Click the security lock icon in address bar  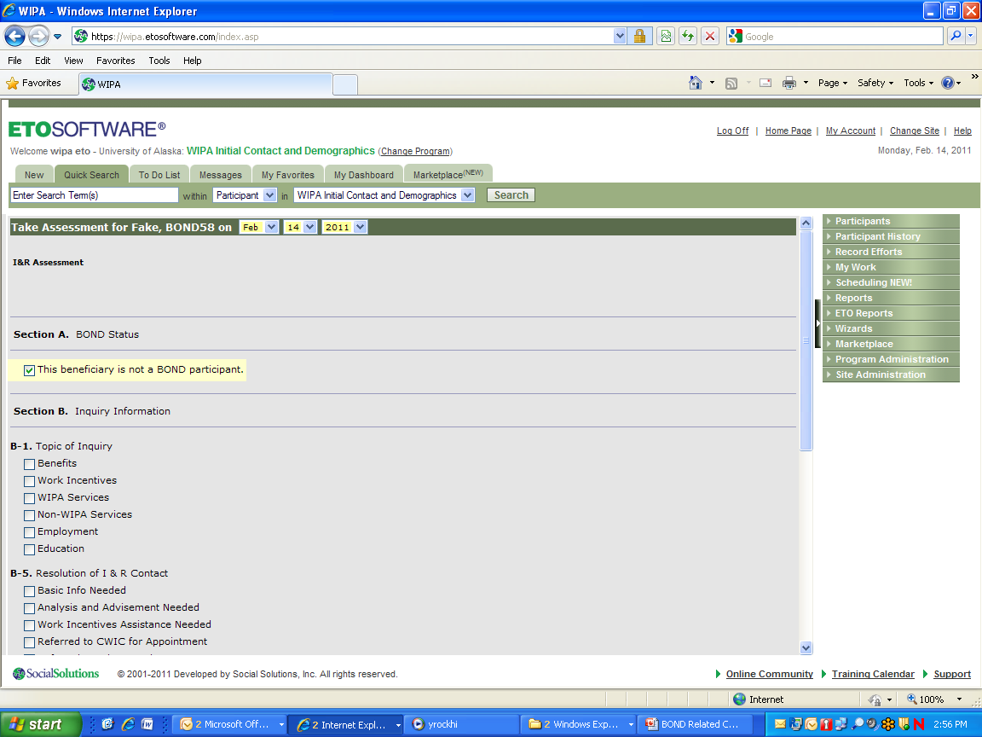tap(639, 37)
